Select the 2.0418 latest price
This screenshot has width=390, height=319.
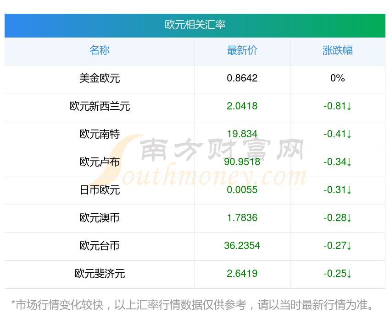(x=242, y=106)
